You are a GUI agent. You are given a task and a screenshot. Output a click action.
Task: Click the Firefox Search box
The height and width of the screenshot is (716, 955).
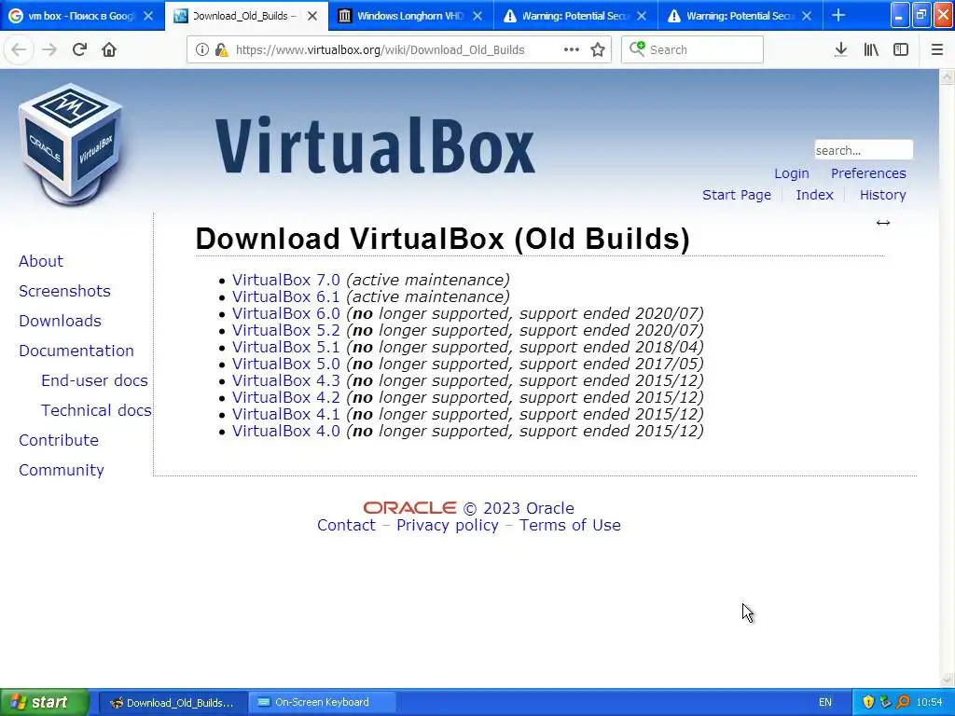tap(692, 49)
